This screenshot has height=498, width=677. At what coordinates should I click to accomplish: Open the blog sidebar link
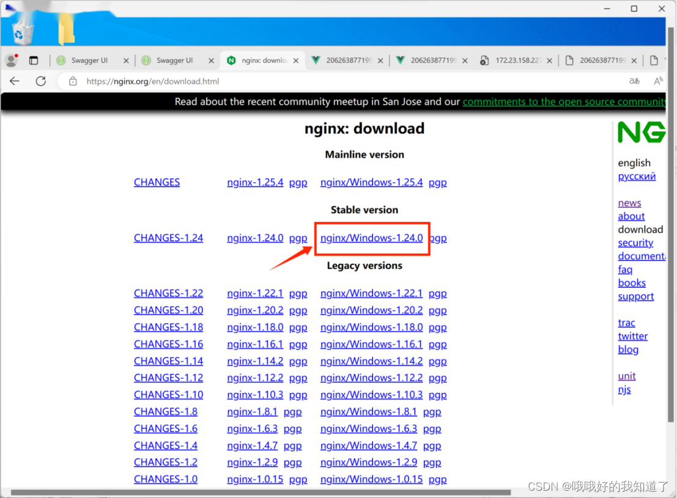click(x=628, y=350)
